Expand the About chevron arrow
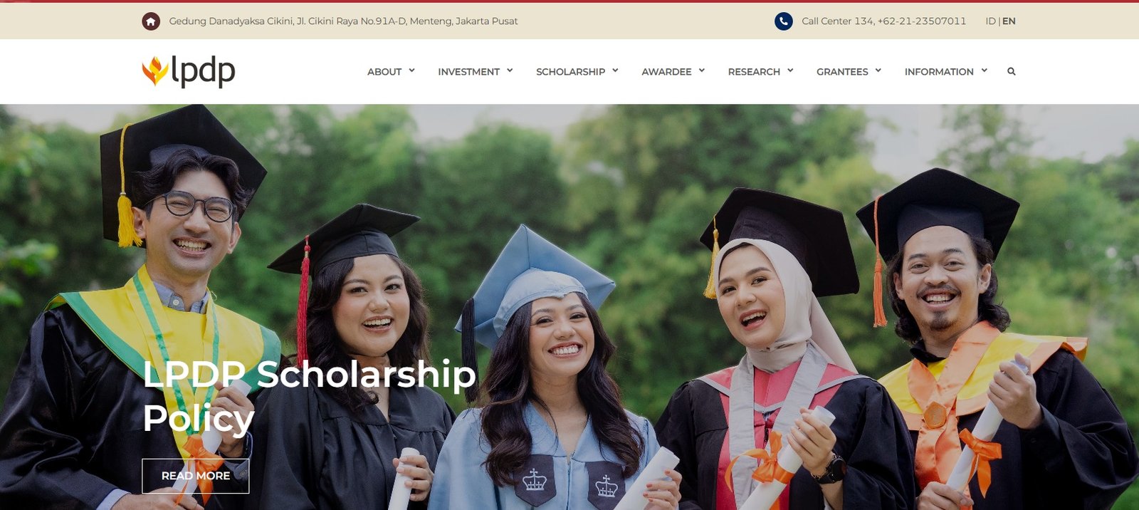The image size is (1139, 510). click(x=411, y=71)
